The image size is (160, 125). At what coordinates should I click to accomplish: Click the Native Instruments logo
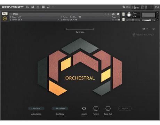point(157,7)
